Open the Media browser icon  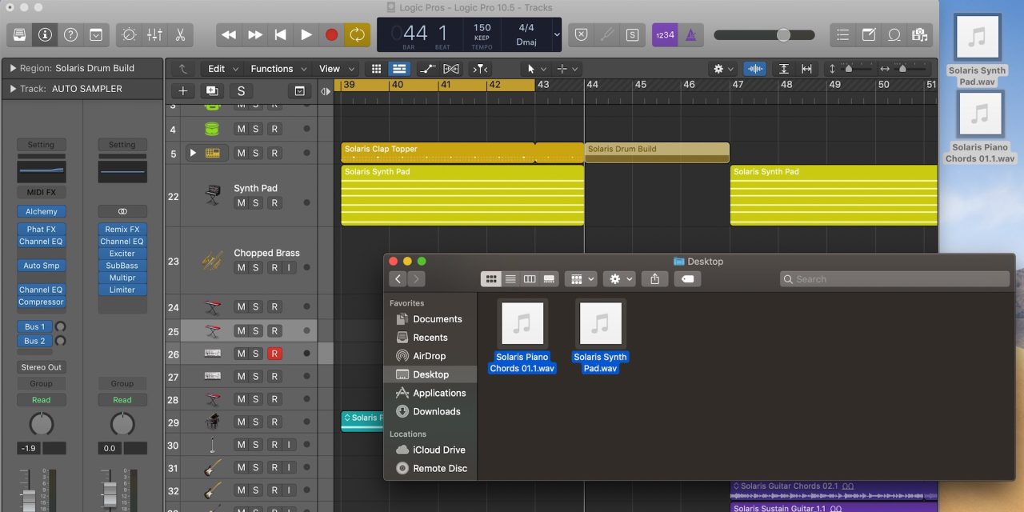[919, 34]
